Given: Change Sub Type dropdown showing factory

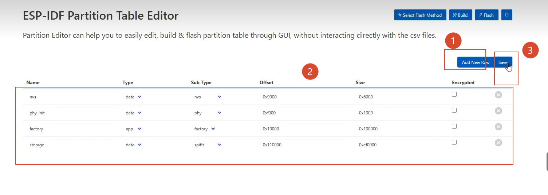Looking at the screenshot, I should click(x=204, y=129).
